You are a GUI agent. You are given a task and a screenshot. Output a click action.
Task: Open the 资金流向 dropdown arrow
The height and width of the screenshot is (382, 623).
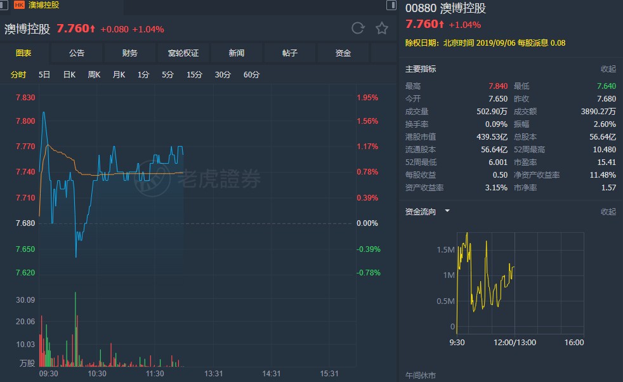(446, 211)
